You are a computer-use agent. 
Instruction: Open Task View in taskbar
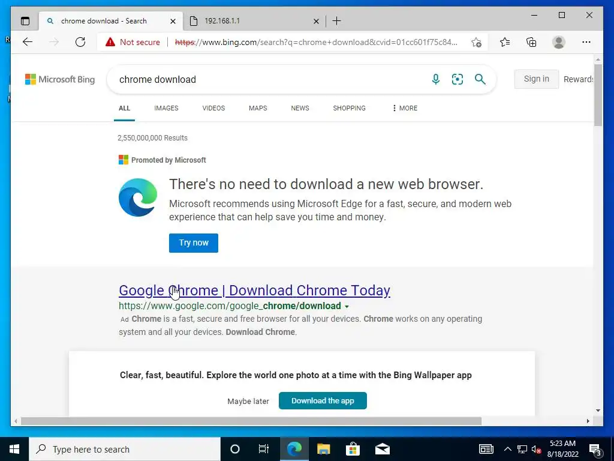pos(264,449)
